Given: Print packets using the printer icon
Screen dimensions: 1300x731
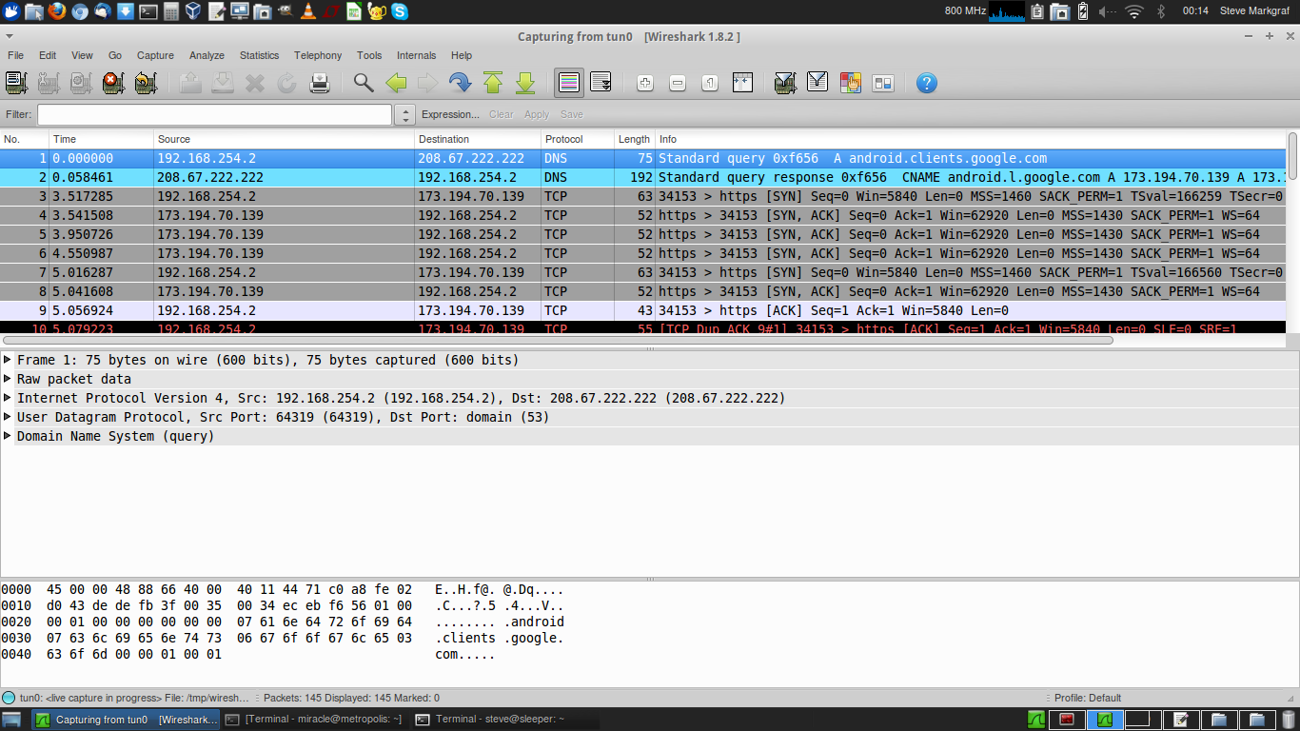Looking at the screenshot, I should tap(320, 83).
